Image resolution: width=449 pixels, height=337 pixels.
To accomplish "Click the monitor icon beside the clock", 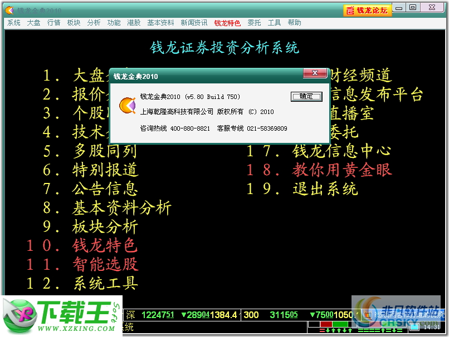I will pyautogui.click(x=414, y=326).
